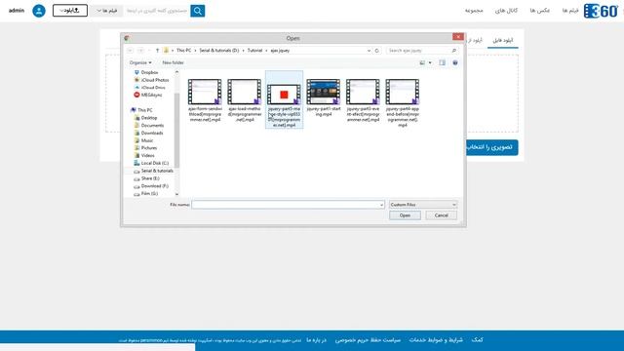Switch to the upload file tab
The image size is (624, 351).
coord(503,40)
